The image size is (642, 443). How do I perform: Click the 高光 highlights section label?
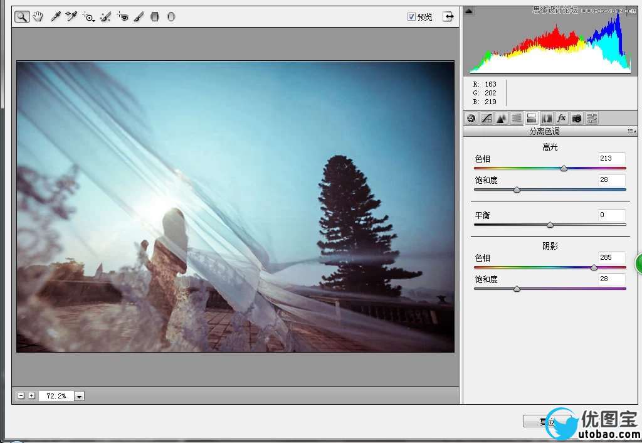[550, 147]
